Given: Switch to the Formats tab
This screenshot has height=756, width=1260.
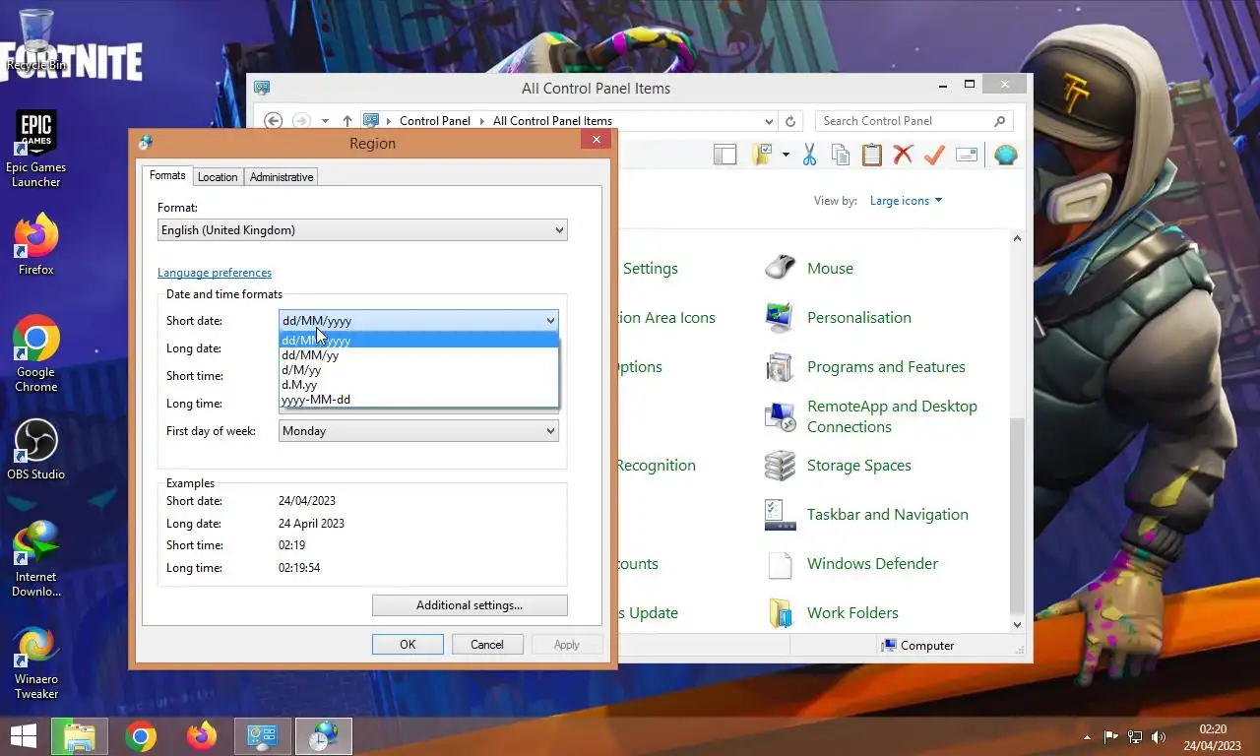Looking at the screenshot, I should (167, 175).
